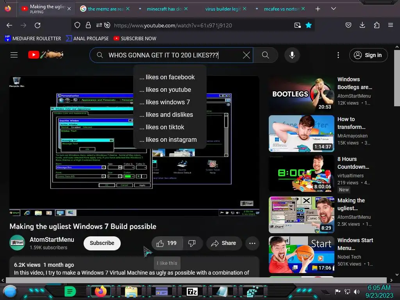Image resolution: width=400 pixels, height=300 pixels.
Task: Select suggestion "likes windows 7"
Action: click(x=170, y=102)
